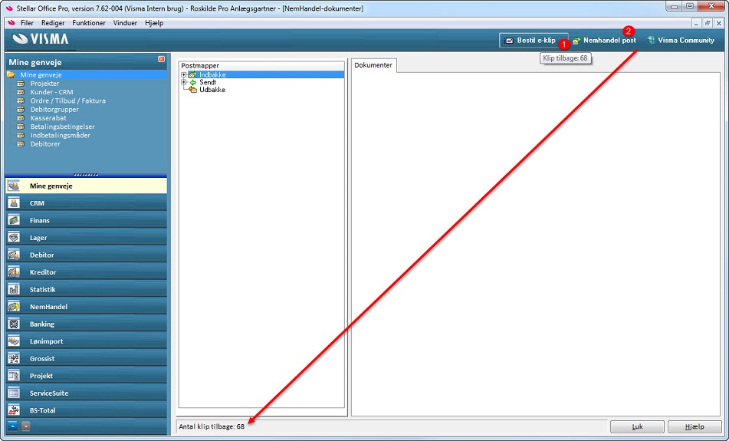Select the Indbakke mail folder
This screenshot has height=441, width=729.
point(212,74)
